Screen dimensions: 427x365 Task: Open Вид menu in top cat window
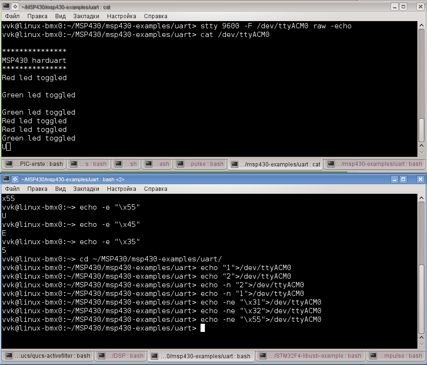60,16
